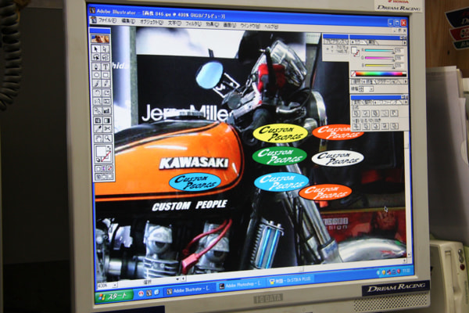
Task: Select the Pencil tool
Action: 106,84
